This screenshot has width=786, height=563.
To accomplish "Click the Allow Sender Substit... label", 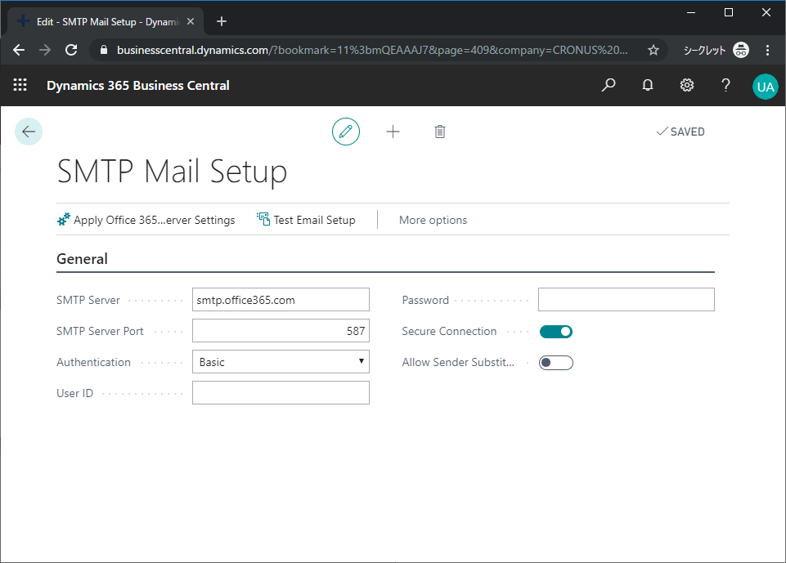I will point(458,362).
